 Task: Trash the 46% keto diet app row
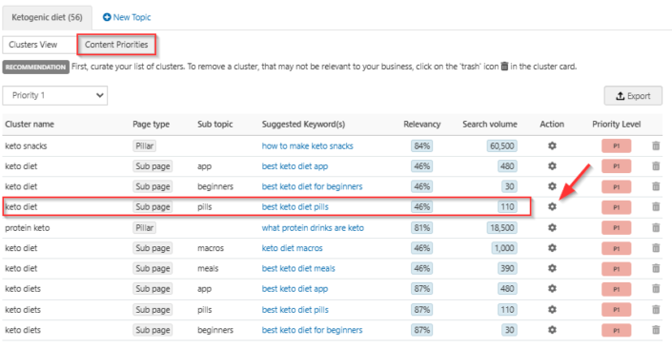tap(656, 165)
